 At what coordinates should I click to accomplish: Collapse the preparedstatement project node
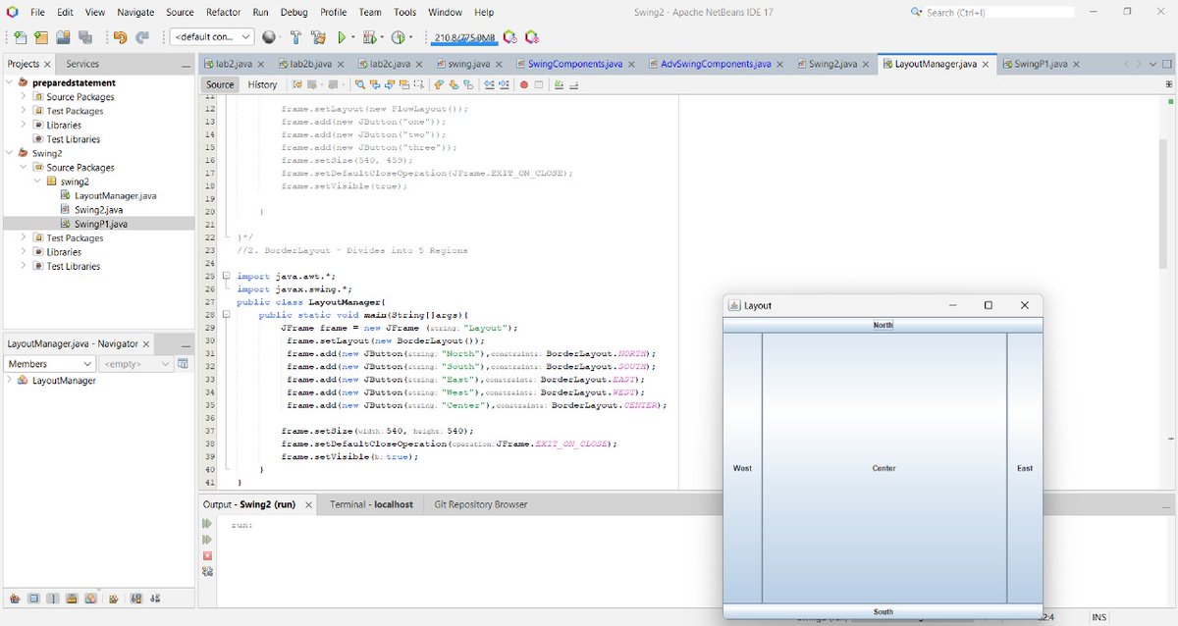[x=10, y=82]
